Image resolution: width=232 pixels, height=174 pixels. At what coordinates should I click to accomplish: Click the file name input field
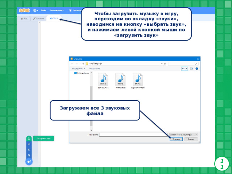tap(133, 134)
